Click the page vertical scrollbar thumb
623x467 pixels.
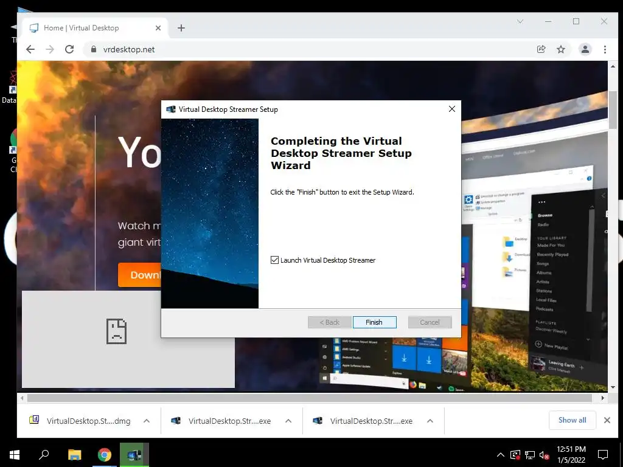tap(613, 110)
